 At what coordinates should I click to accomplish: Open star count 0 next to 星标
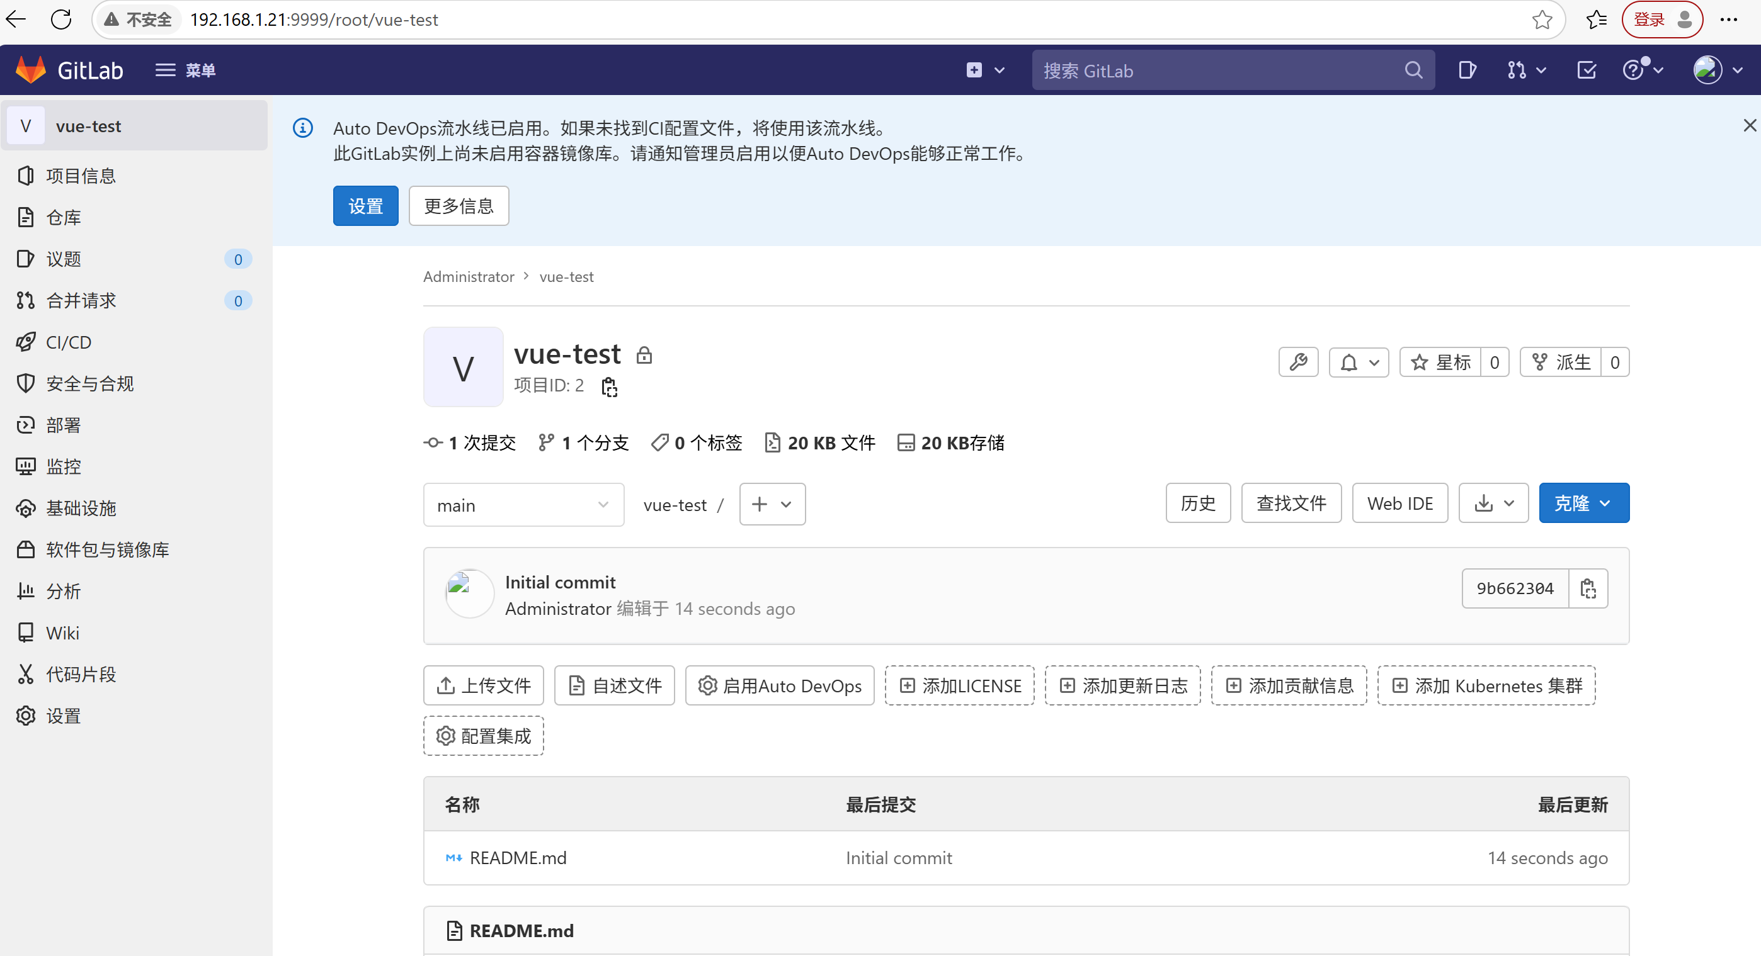pyautogui.click(x=1495, y=362)
